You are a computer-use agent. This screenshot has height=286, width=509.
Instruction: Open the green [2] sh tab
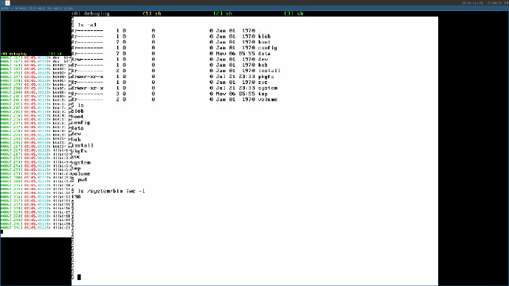(223, 13)
